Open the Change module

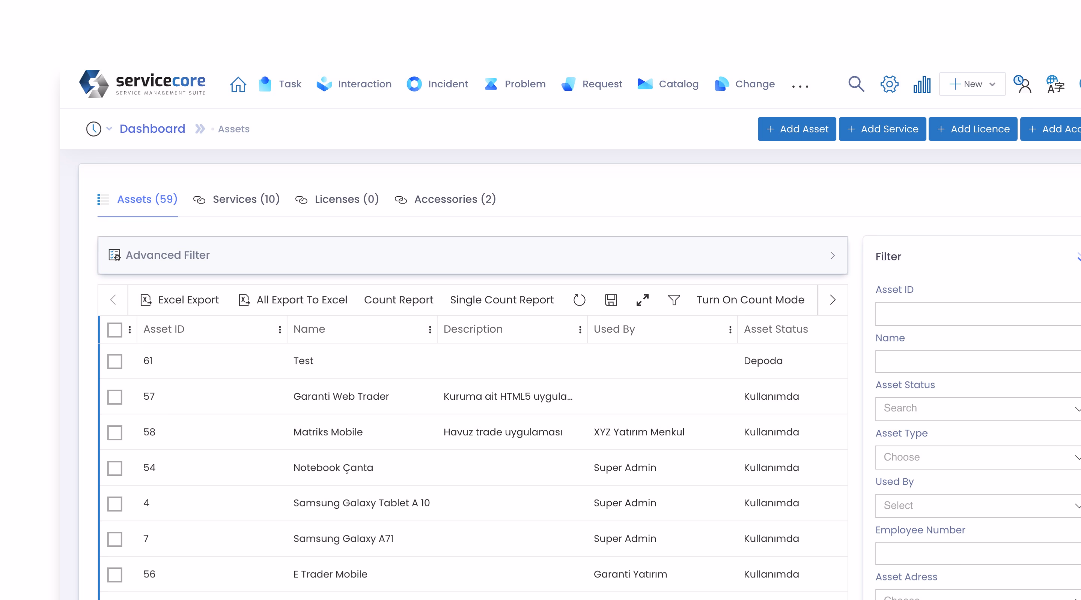click(745, 84)
